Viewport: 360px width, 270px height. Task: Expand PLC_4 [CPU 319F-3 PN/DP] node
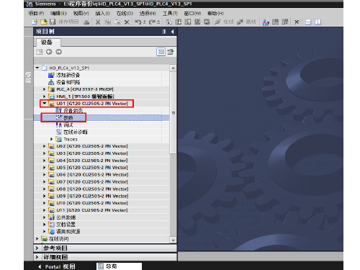(x=45, y=89)
